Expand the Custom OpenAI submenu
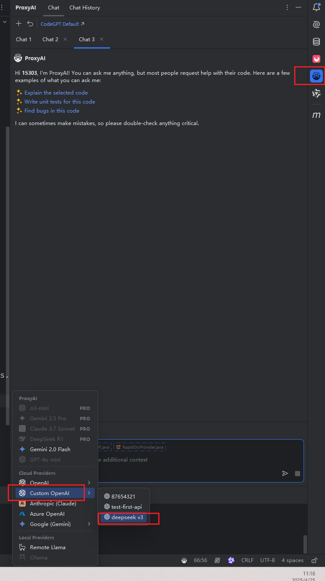The width and height of the screenshot is (325, 581). coord(55,493)
